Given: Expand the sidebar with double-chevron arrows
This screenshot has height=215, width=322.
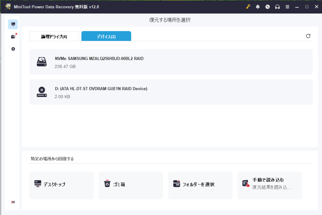Looking at the screenshot, I should [x=13, y=202].
